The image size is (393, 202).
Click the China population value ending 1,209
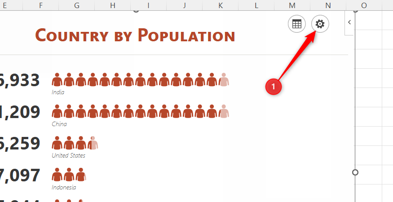[20, 112]
